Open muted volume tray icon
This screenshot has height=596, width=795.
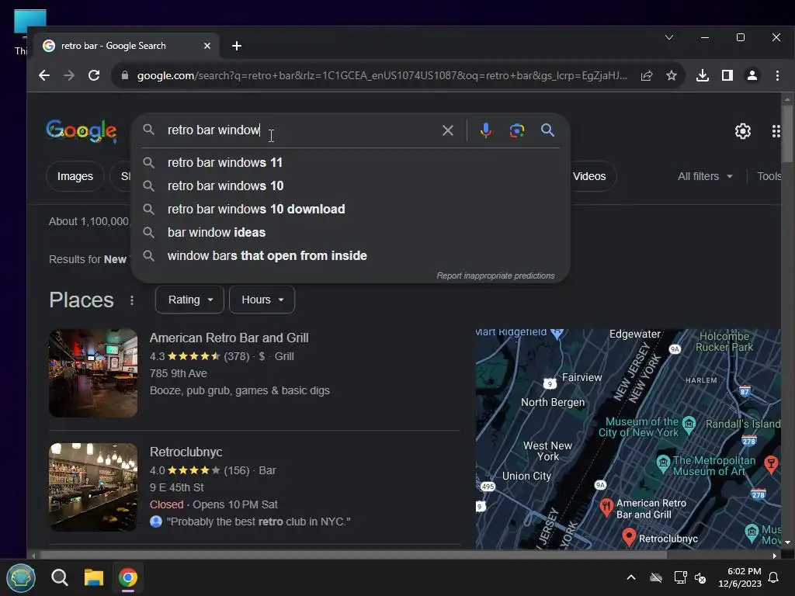(701, 577)
